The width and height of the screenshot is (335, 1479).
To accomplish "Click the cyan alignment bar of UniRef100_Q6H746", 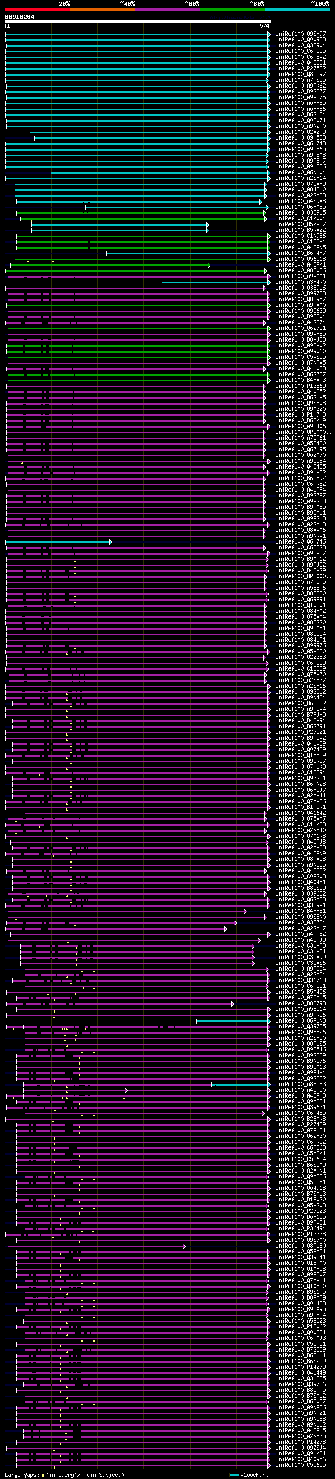I will pos(59,542).
